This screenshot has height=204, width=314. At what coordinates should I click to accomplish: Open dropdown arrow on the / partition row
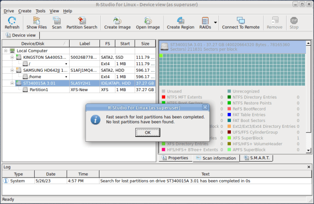(x=66, y=64)
